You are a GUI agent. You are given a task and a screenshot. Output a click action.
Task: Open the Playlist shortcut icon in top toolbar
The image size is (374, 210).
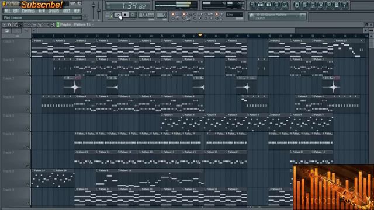point(253,5)
